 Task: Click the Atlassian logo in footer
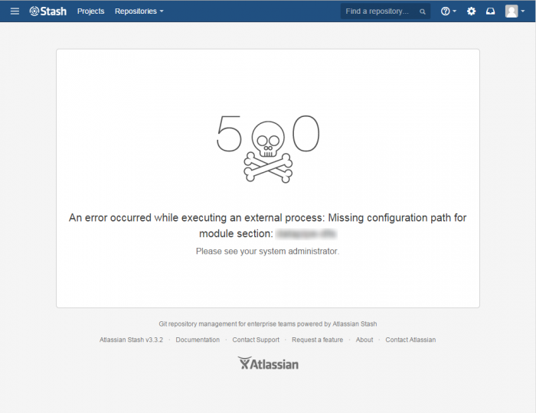click(x=268, y=363)
